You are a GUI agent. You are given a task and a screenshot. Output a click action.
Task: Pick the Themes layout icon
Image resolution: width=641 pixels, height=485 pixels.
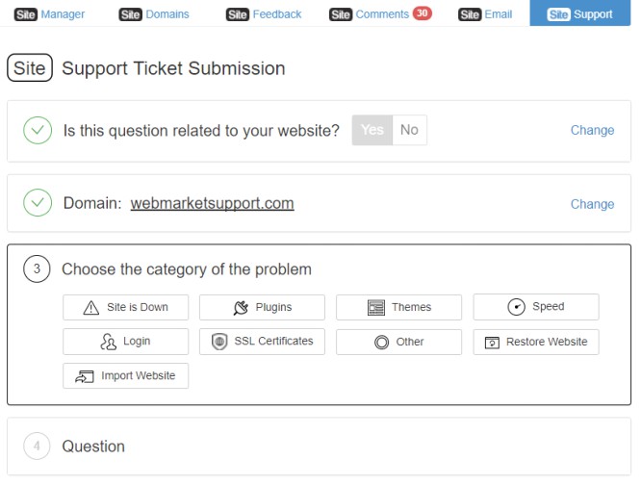[x=375, y=307]
